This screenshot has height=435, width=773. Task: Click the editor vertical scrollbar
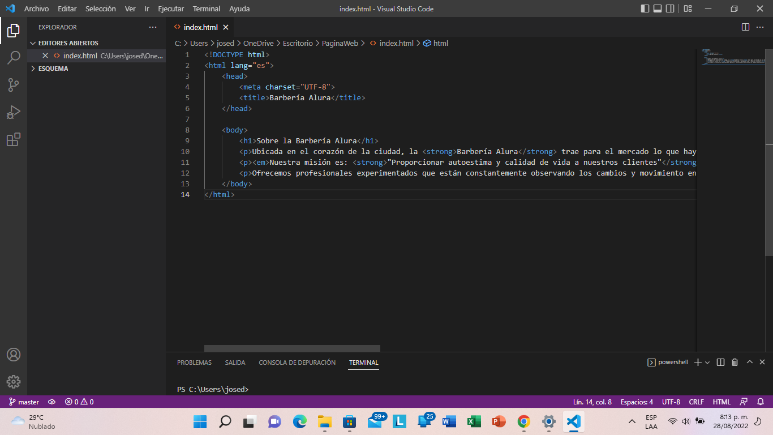coord(768,152)
